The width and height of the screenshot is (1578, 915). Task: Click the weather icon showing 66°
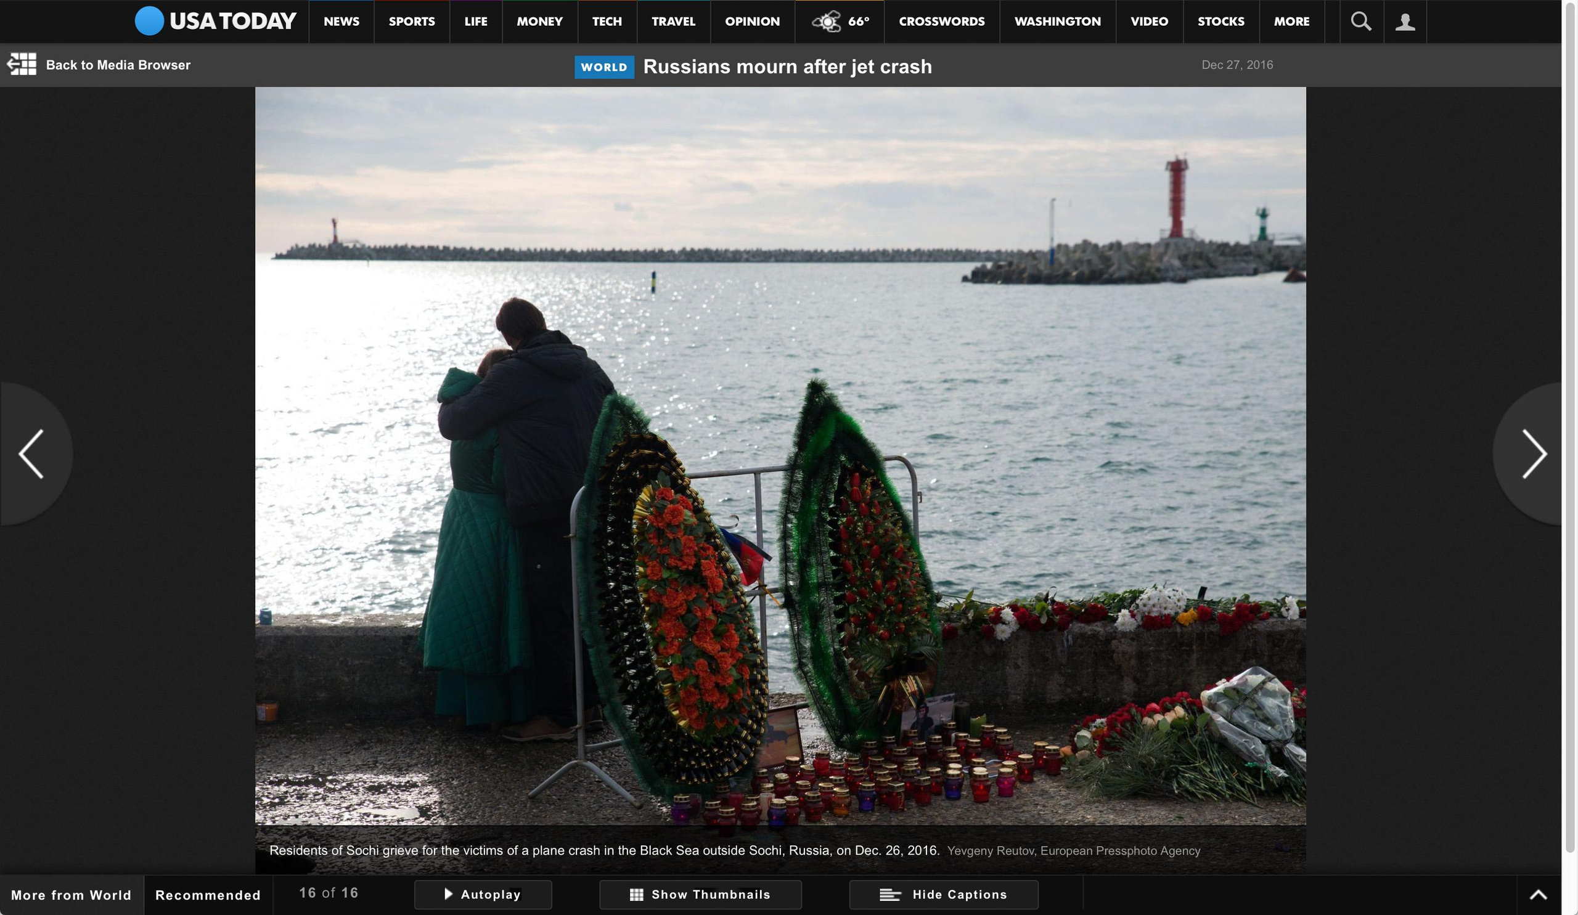tap(827, 22)
